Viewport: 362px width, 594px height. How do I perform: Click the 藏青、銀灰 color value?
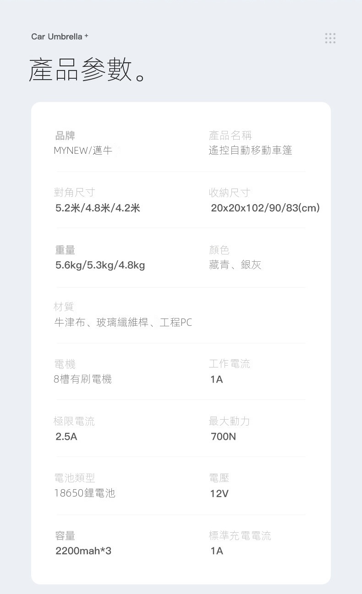point(235,265)
